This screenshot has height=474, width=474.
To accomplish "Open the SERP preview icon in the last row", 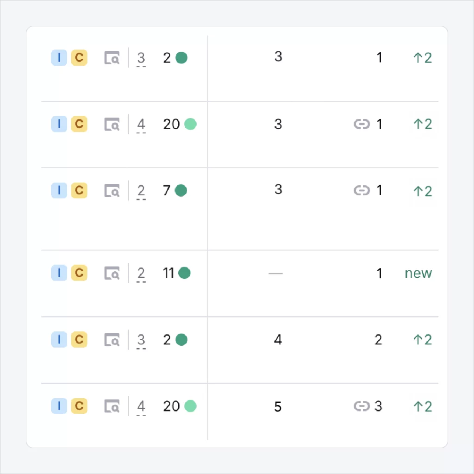I will tap(112, 406).
